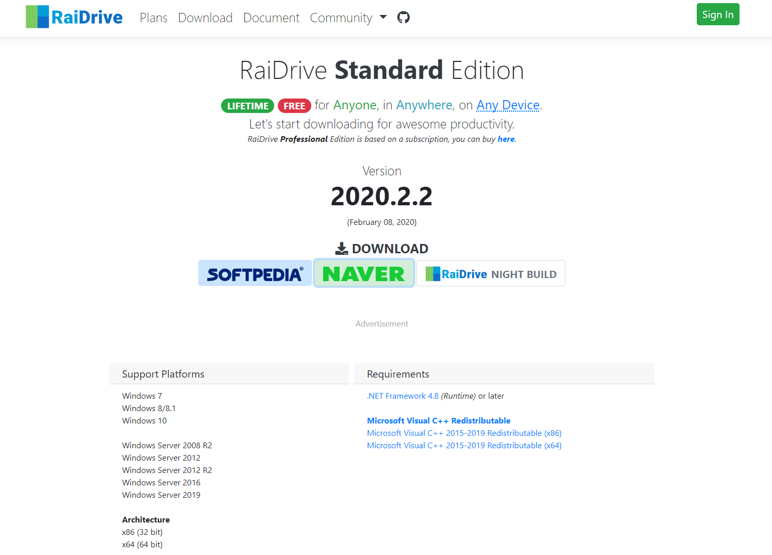This screenshot has width=772, height=555.
Task: Open the GitHub icon link
Action: [x=404, y=18]
